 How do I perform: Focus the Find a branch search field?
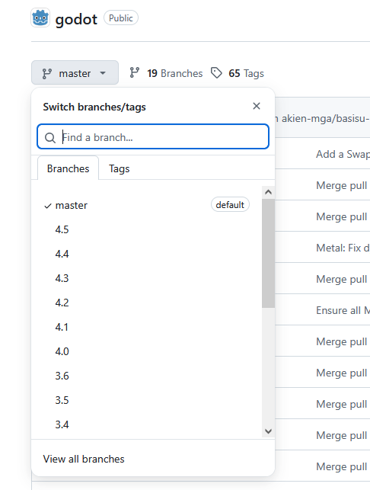coord(153,136)
